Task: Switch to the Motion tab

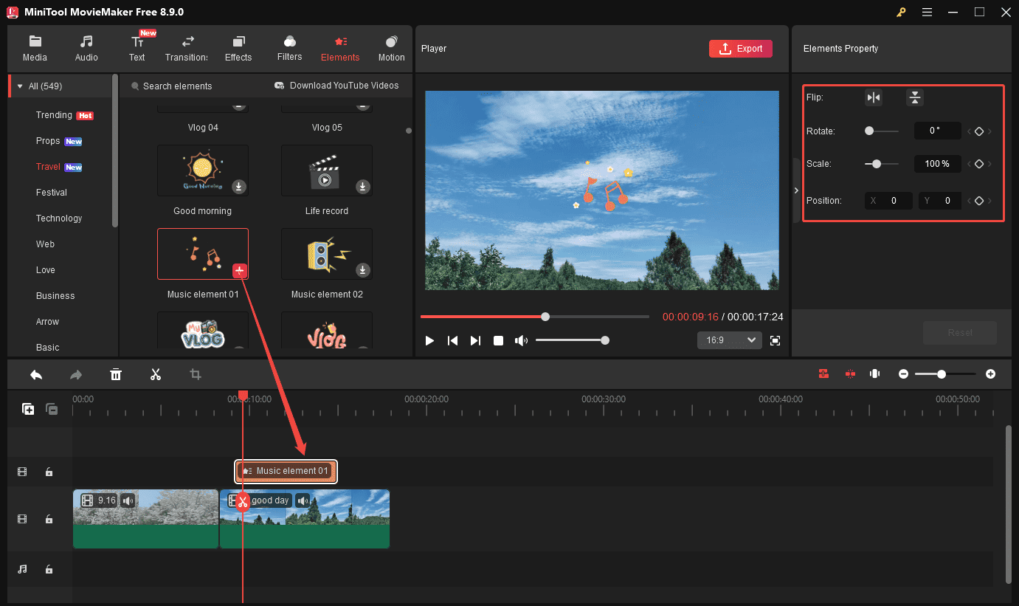Action: click(x=391, y=48)
